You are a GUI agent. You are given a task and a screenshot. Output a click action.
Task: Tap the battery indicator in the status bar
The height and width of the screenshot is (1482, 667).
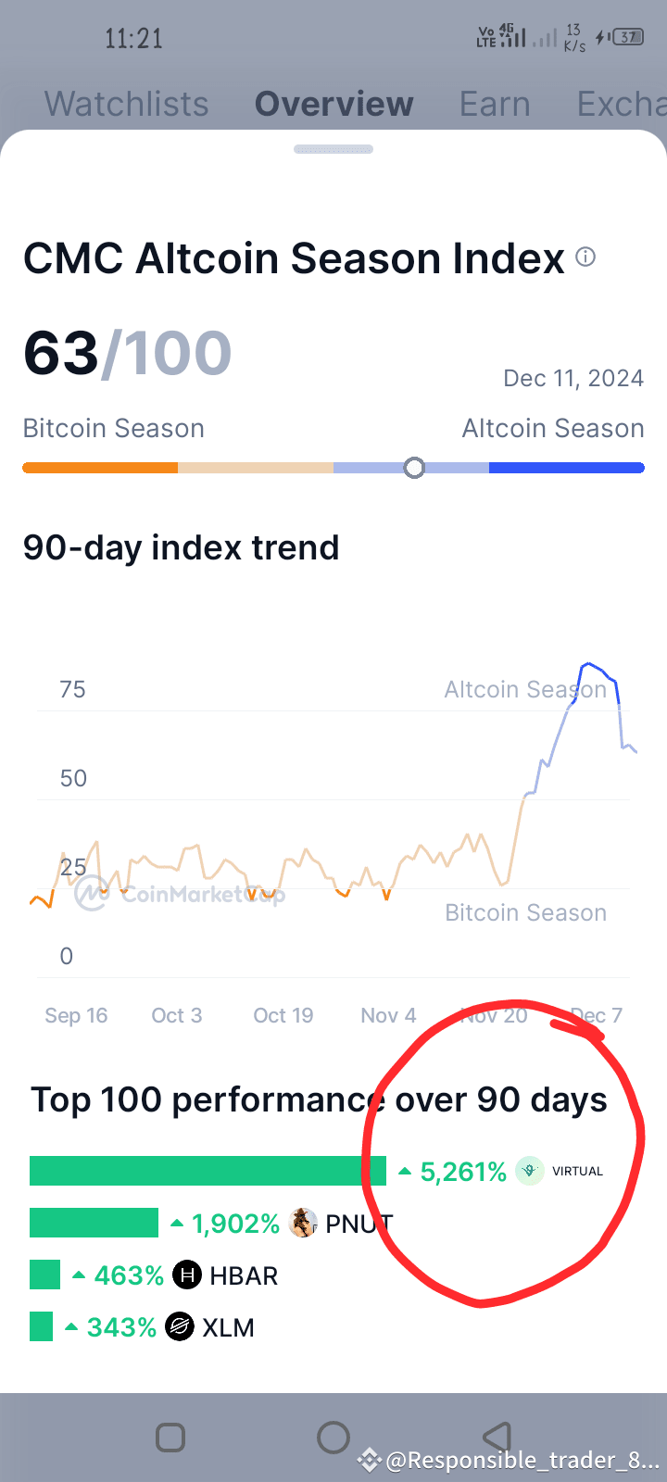pyautogui.click(x=628, y=37)
